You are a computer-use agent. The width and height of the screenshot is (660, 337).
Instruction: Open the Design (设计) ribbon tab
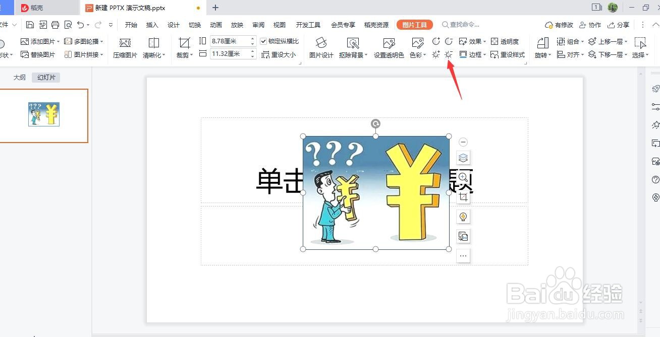pyautogui.click(x=174, y=25)
